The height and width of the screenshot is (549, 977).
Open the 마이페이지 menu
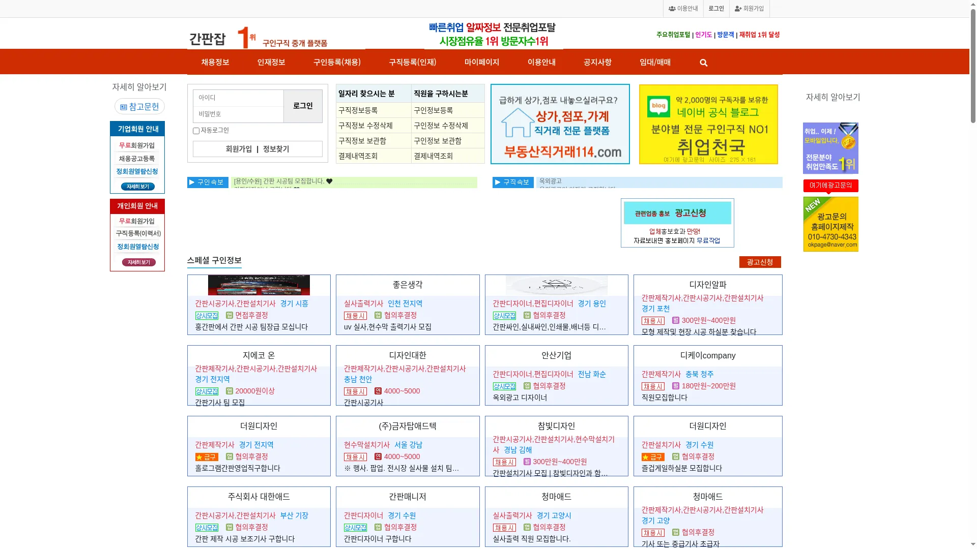tap(482, 62)
